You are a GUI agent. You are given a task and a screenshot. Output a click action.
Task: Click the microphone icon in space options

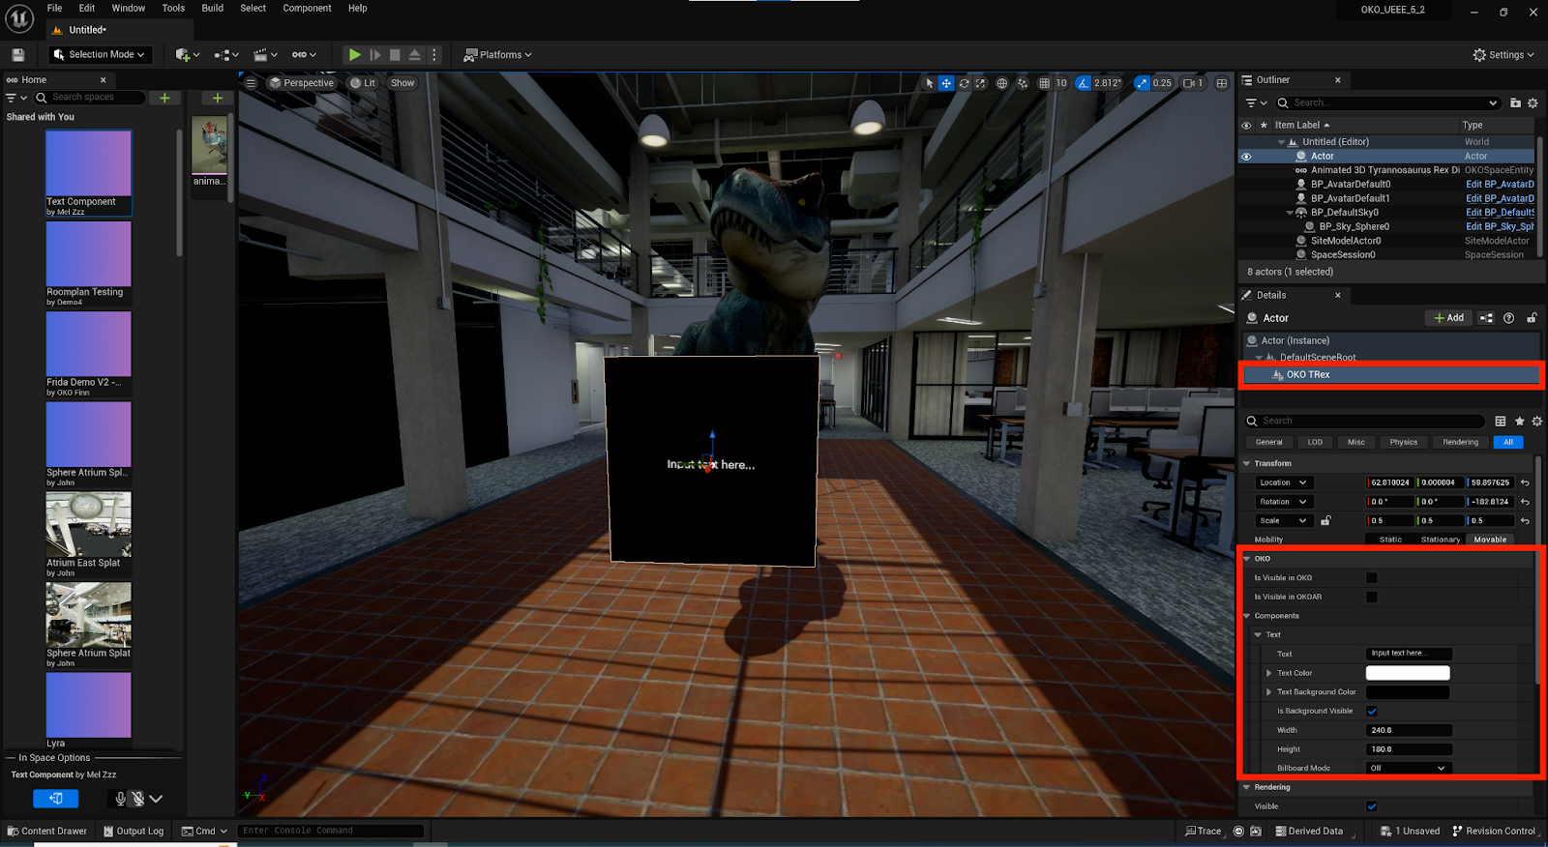point(120,799)
